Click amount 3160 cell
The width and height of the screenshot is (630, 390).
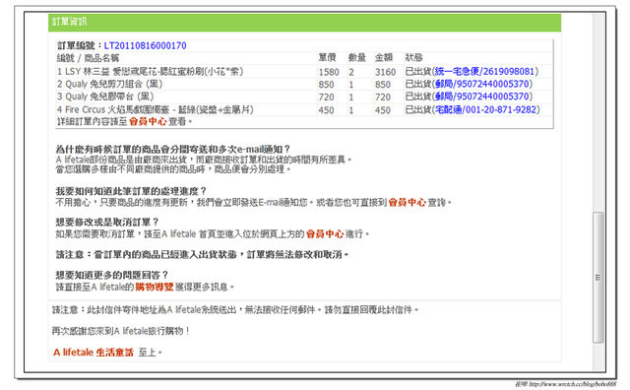(x=385, y=72)
